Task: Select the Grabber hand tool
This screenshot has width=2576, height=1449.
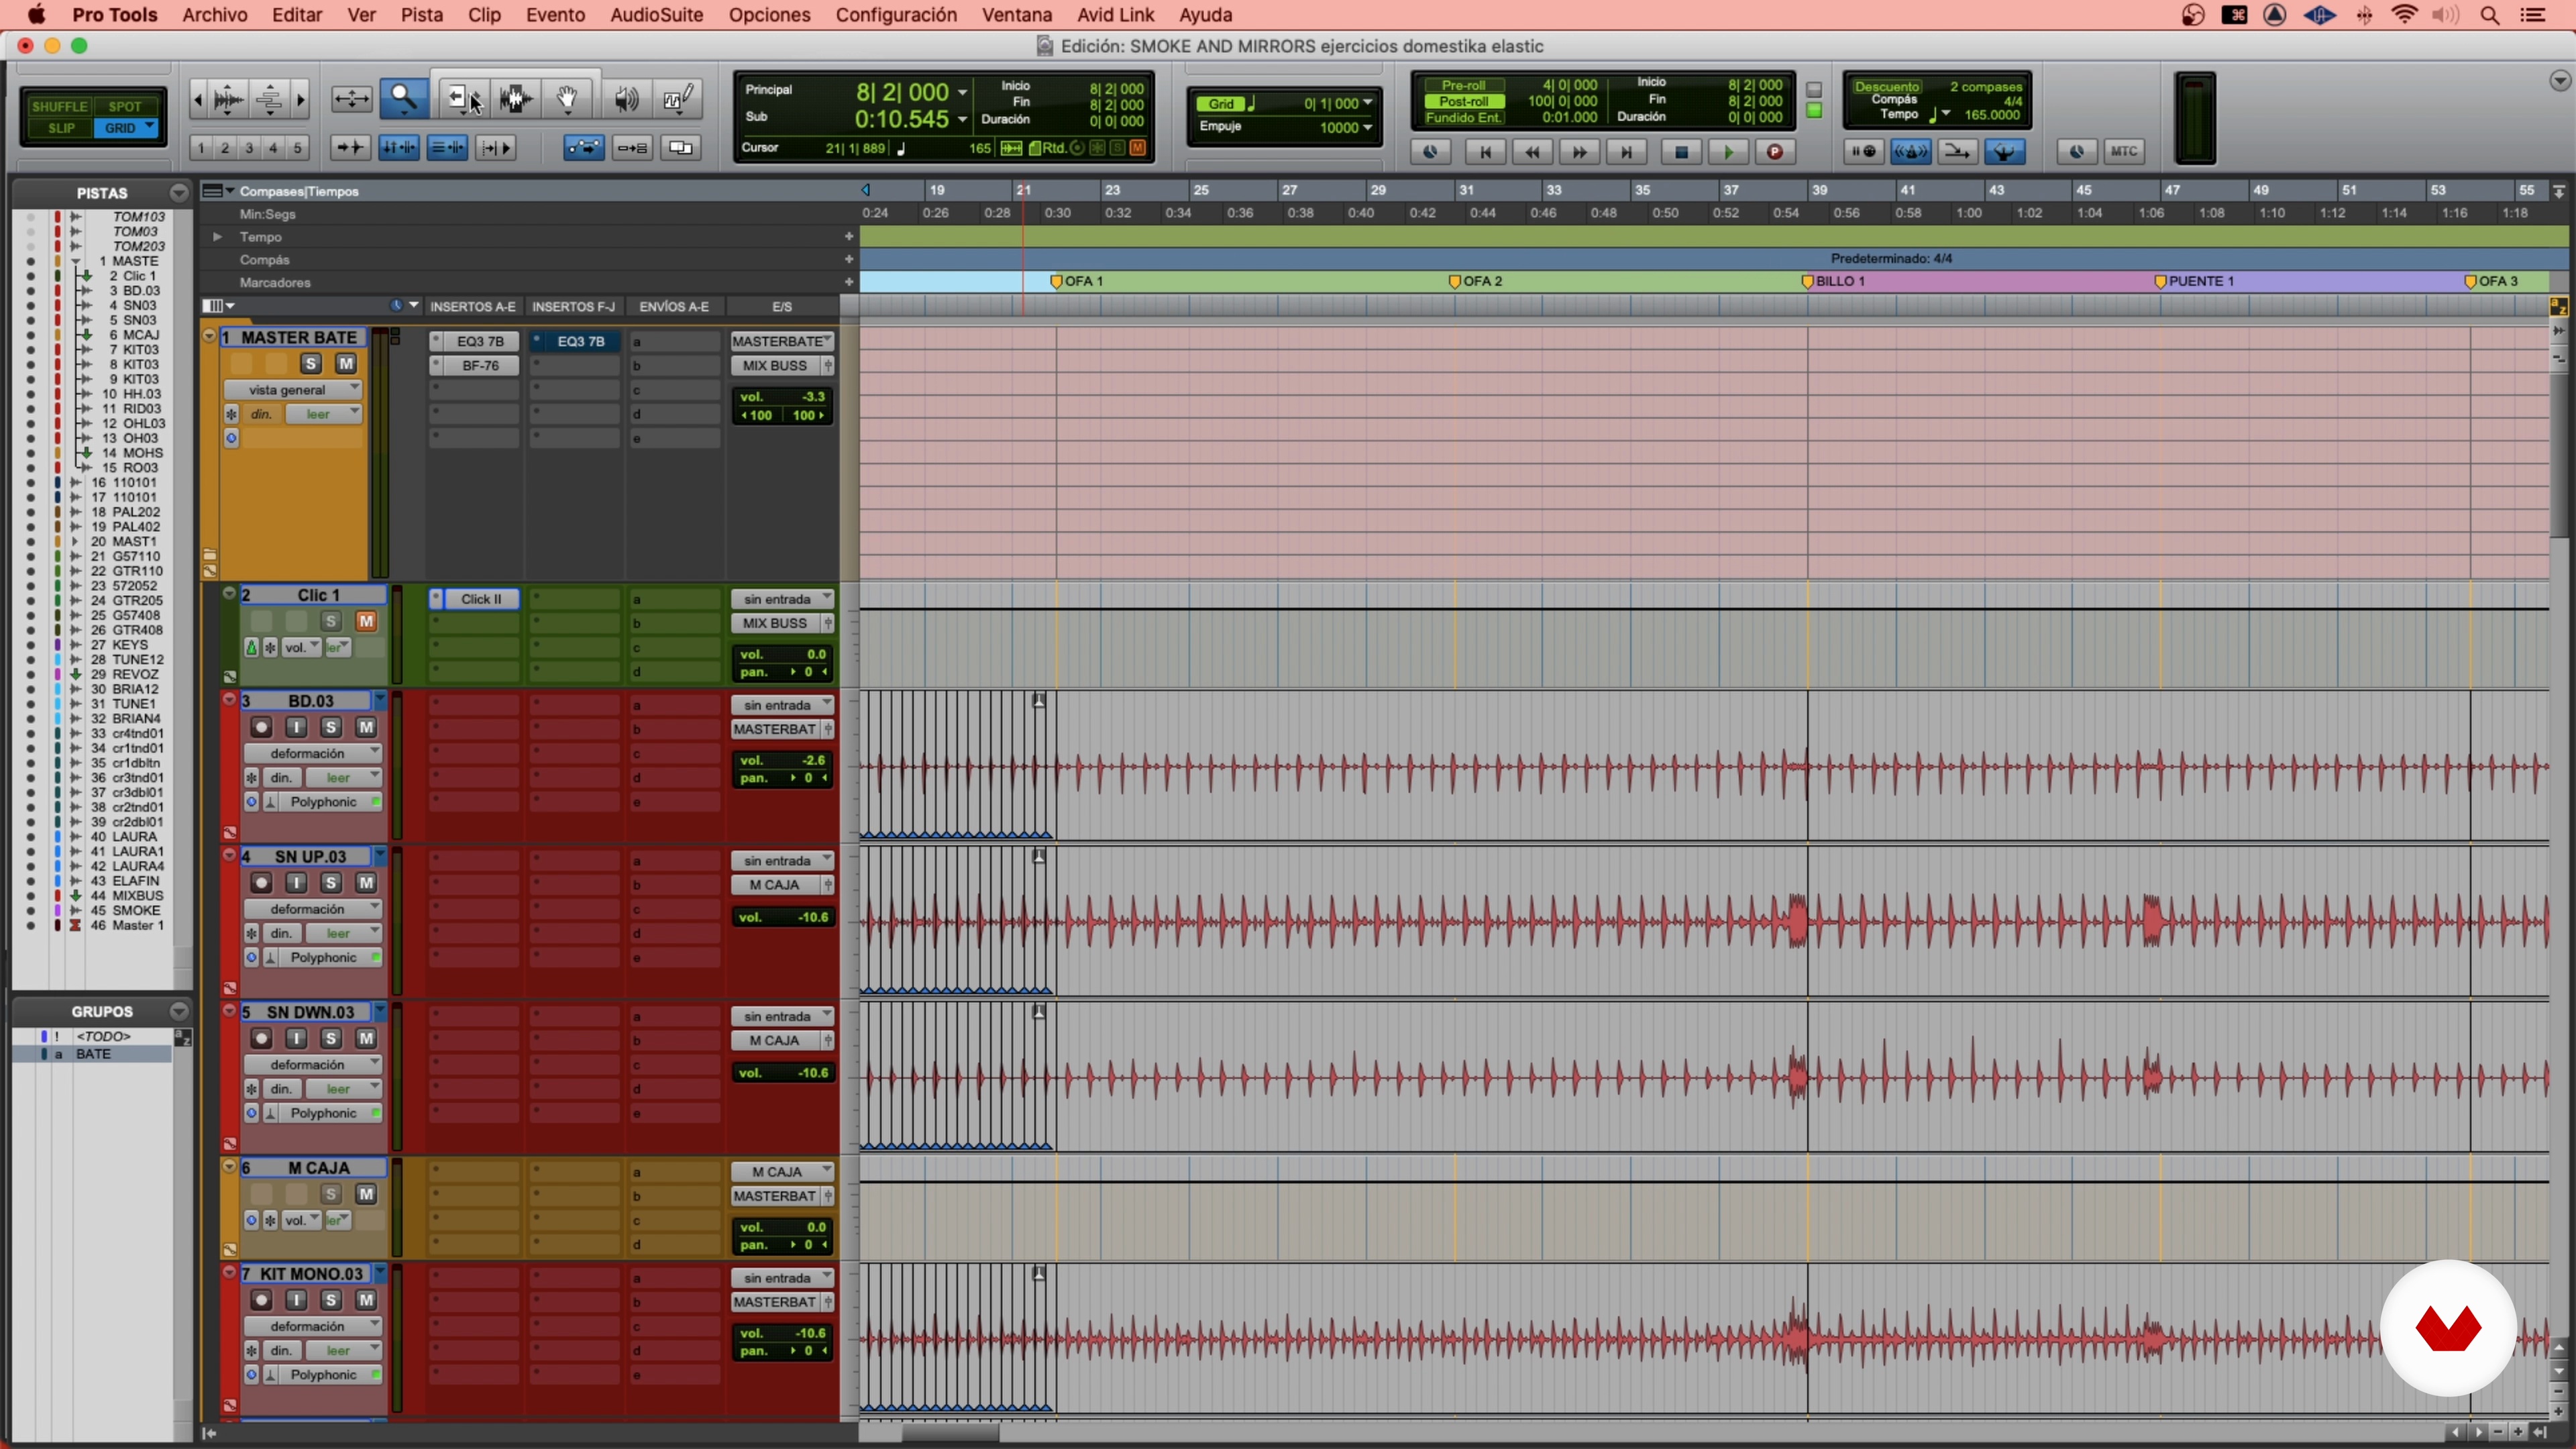Action: tap(568, 98)
